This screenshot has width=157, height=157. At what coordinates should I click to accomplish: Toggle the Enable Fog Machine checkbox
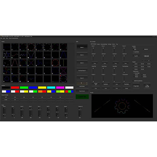(x=138, y=81)
